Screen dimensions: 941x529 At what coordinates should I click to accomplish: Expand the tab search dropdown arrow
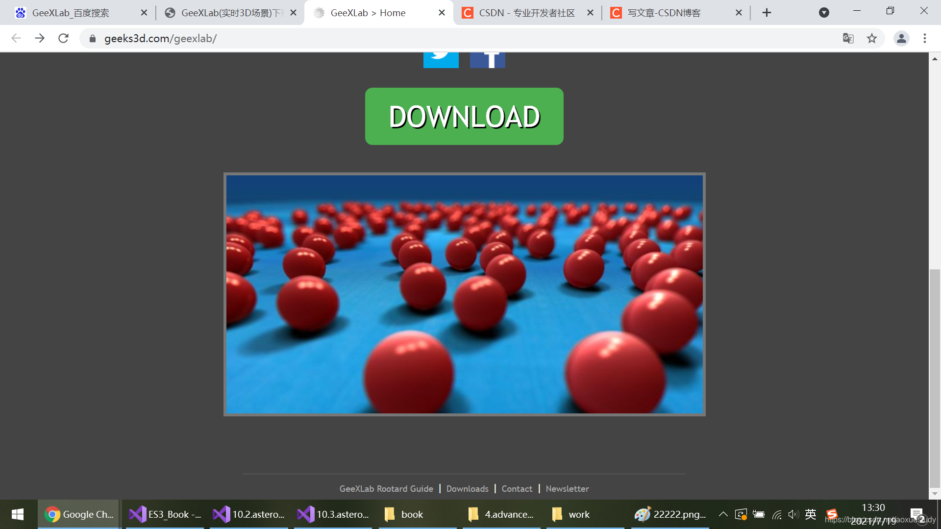click(x=824, y=13)
